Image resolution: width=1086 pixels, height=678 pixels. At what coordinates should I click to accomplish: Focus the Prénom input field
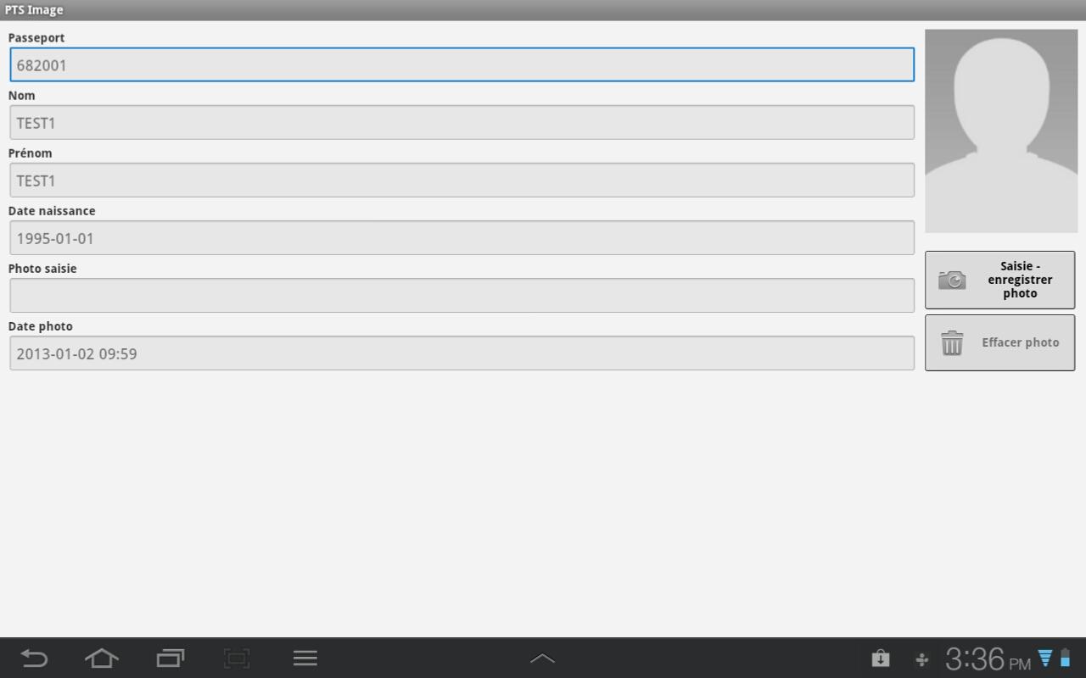tap(462, 181)
